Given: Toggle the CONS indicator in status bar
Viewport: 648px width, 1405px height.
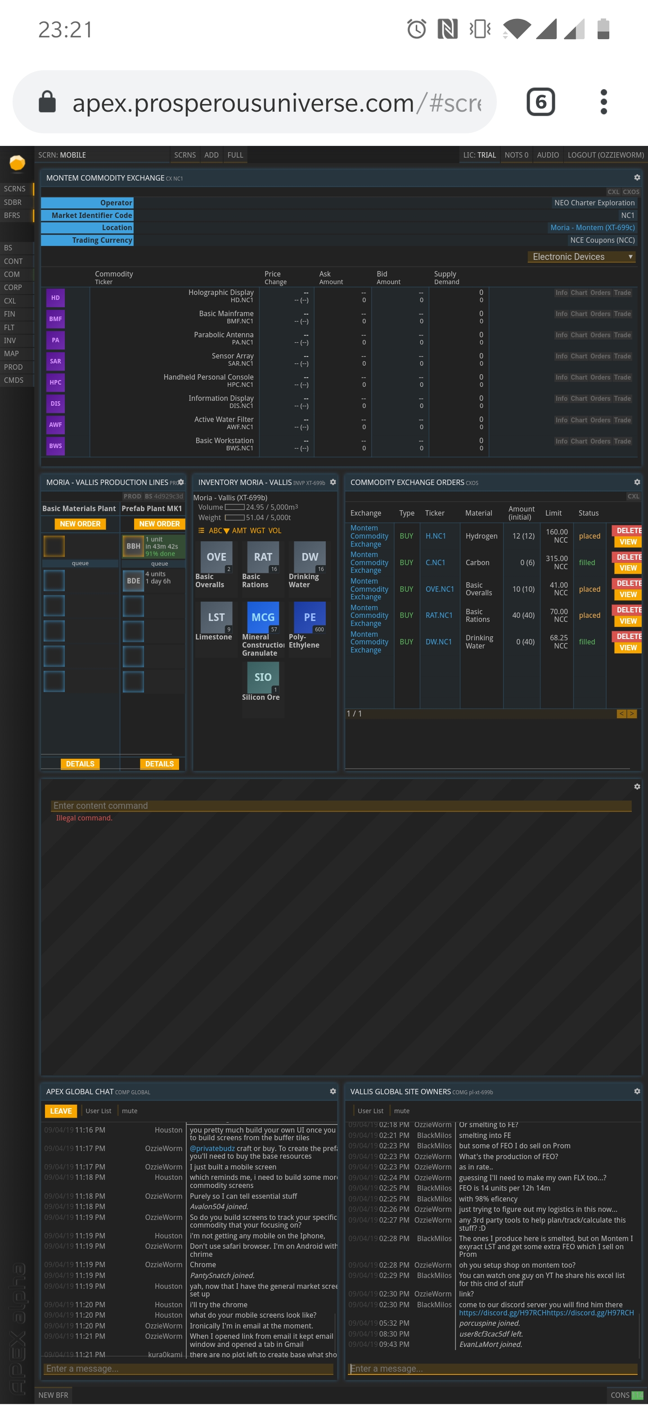Looking at the screenshot, I should pyautogui.click(x=626, y=1395).
